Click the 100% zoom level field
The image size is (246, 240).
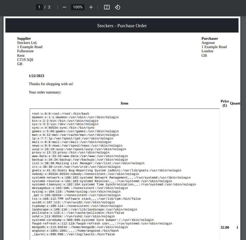pyautogui.click(x=78, y=7)
